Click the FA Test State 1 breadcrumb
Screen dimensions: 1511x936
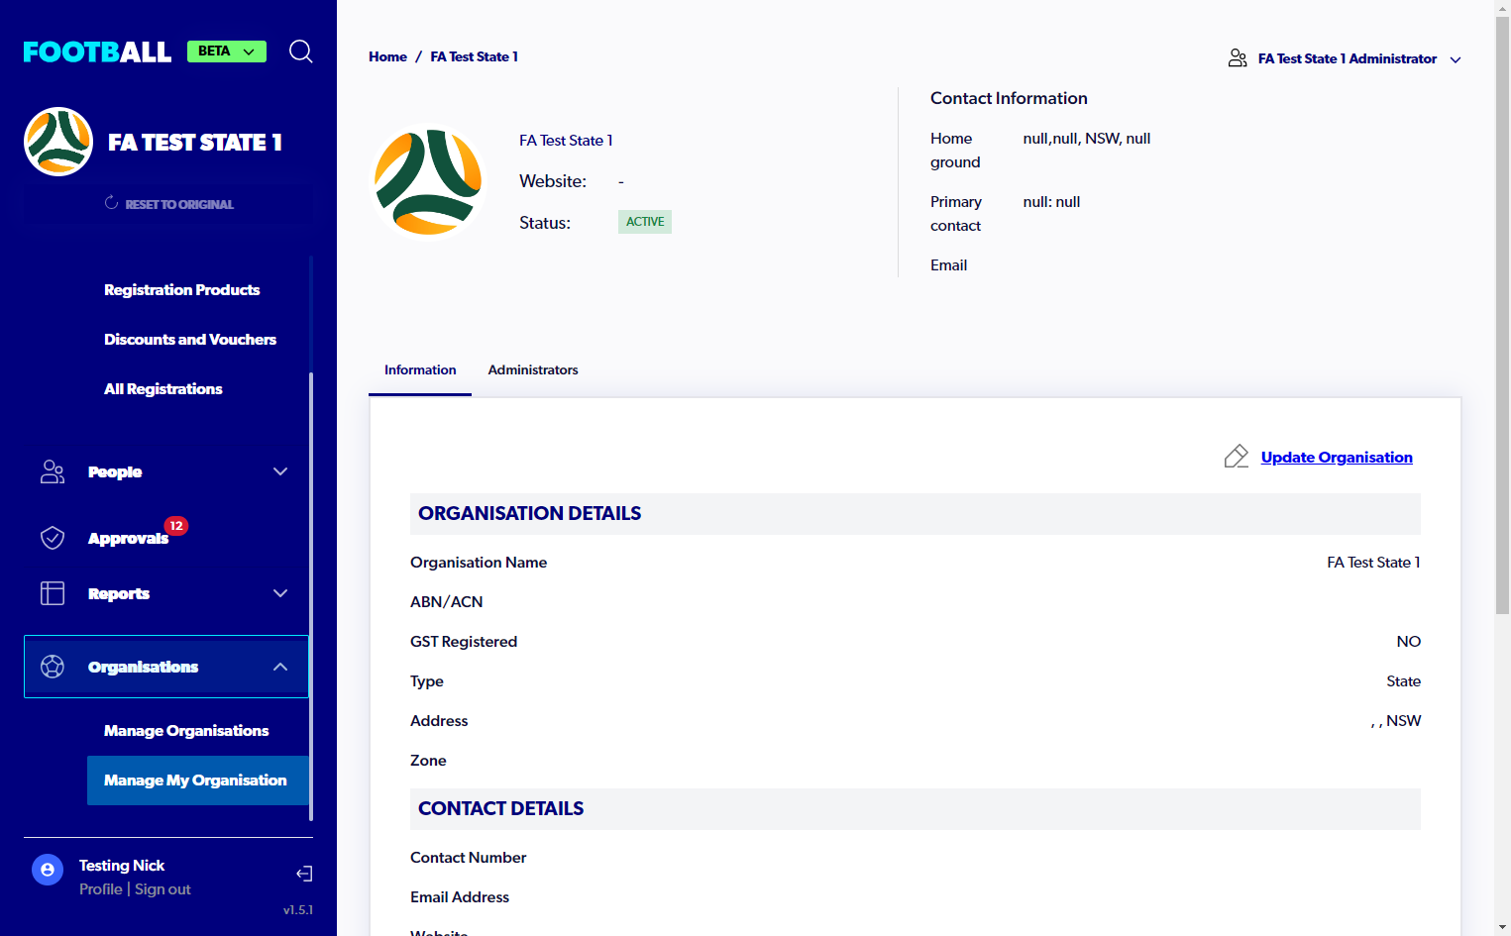pyautogui.click(x=475, y=56)
